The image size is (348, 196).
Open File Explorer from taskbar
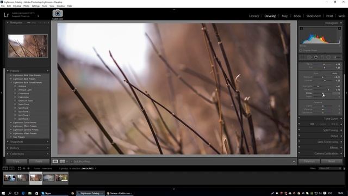click(x=30, y=193)
